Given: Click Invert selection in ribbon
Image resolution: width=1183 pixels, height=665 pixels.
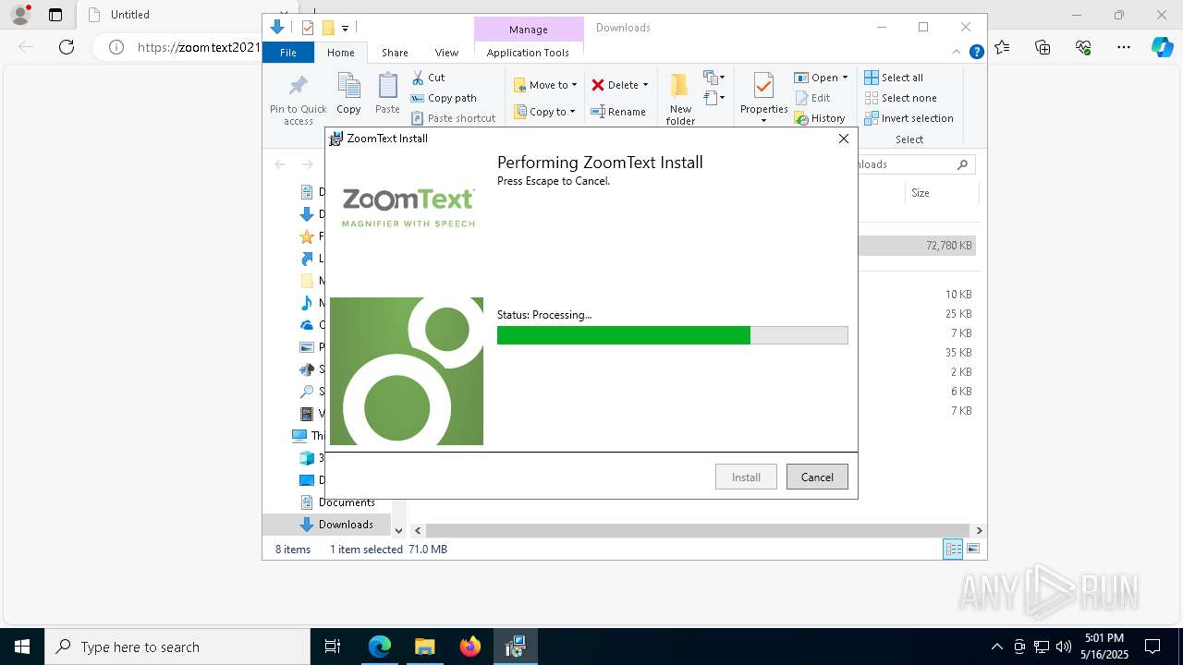Looking at the screenshot, I should point(909,118).
